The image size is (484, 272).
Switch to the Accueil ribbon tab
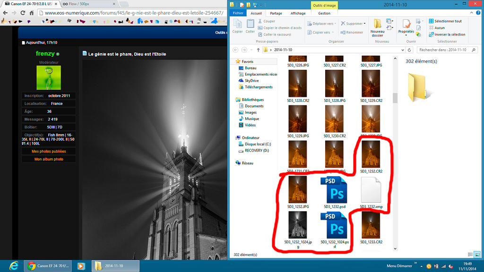tap(256, 13)
